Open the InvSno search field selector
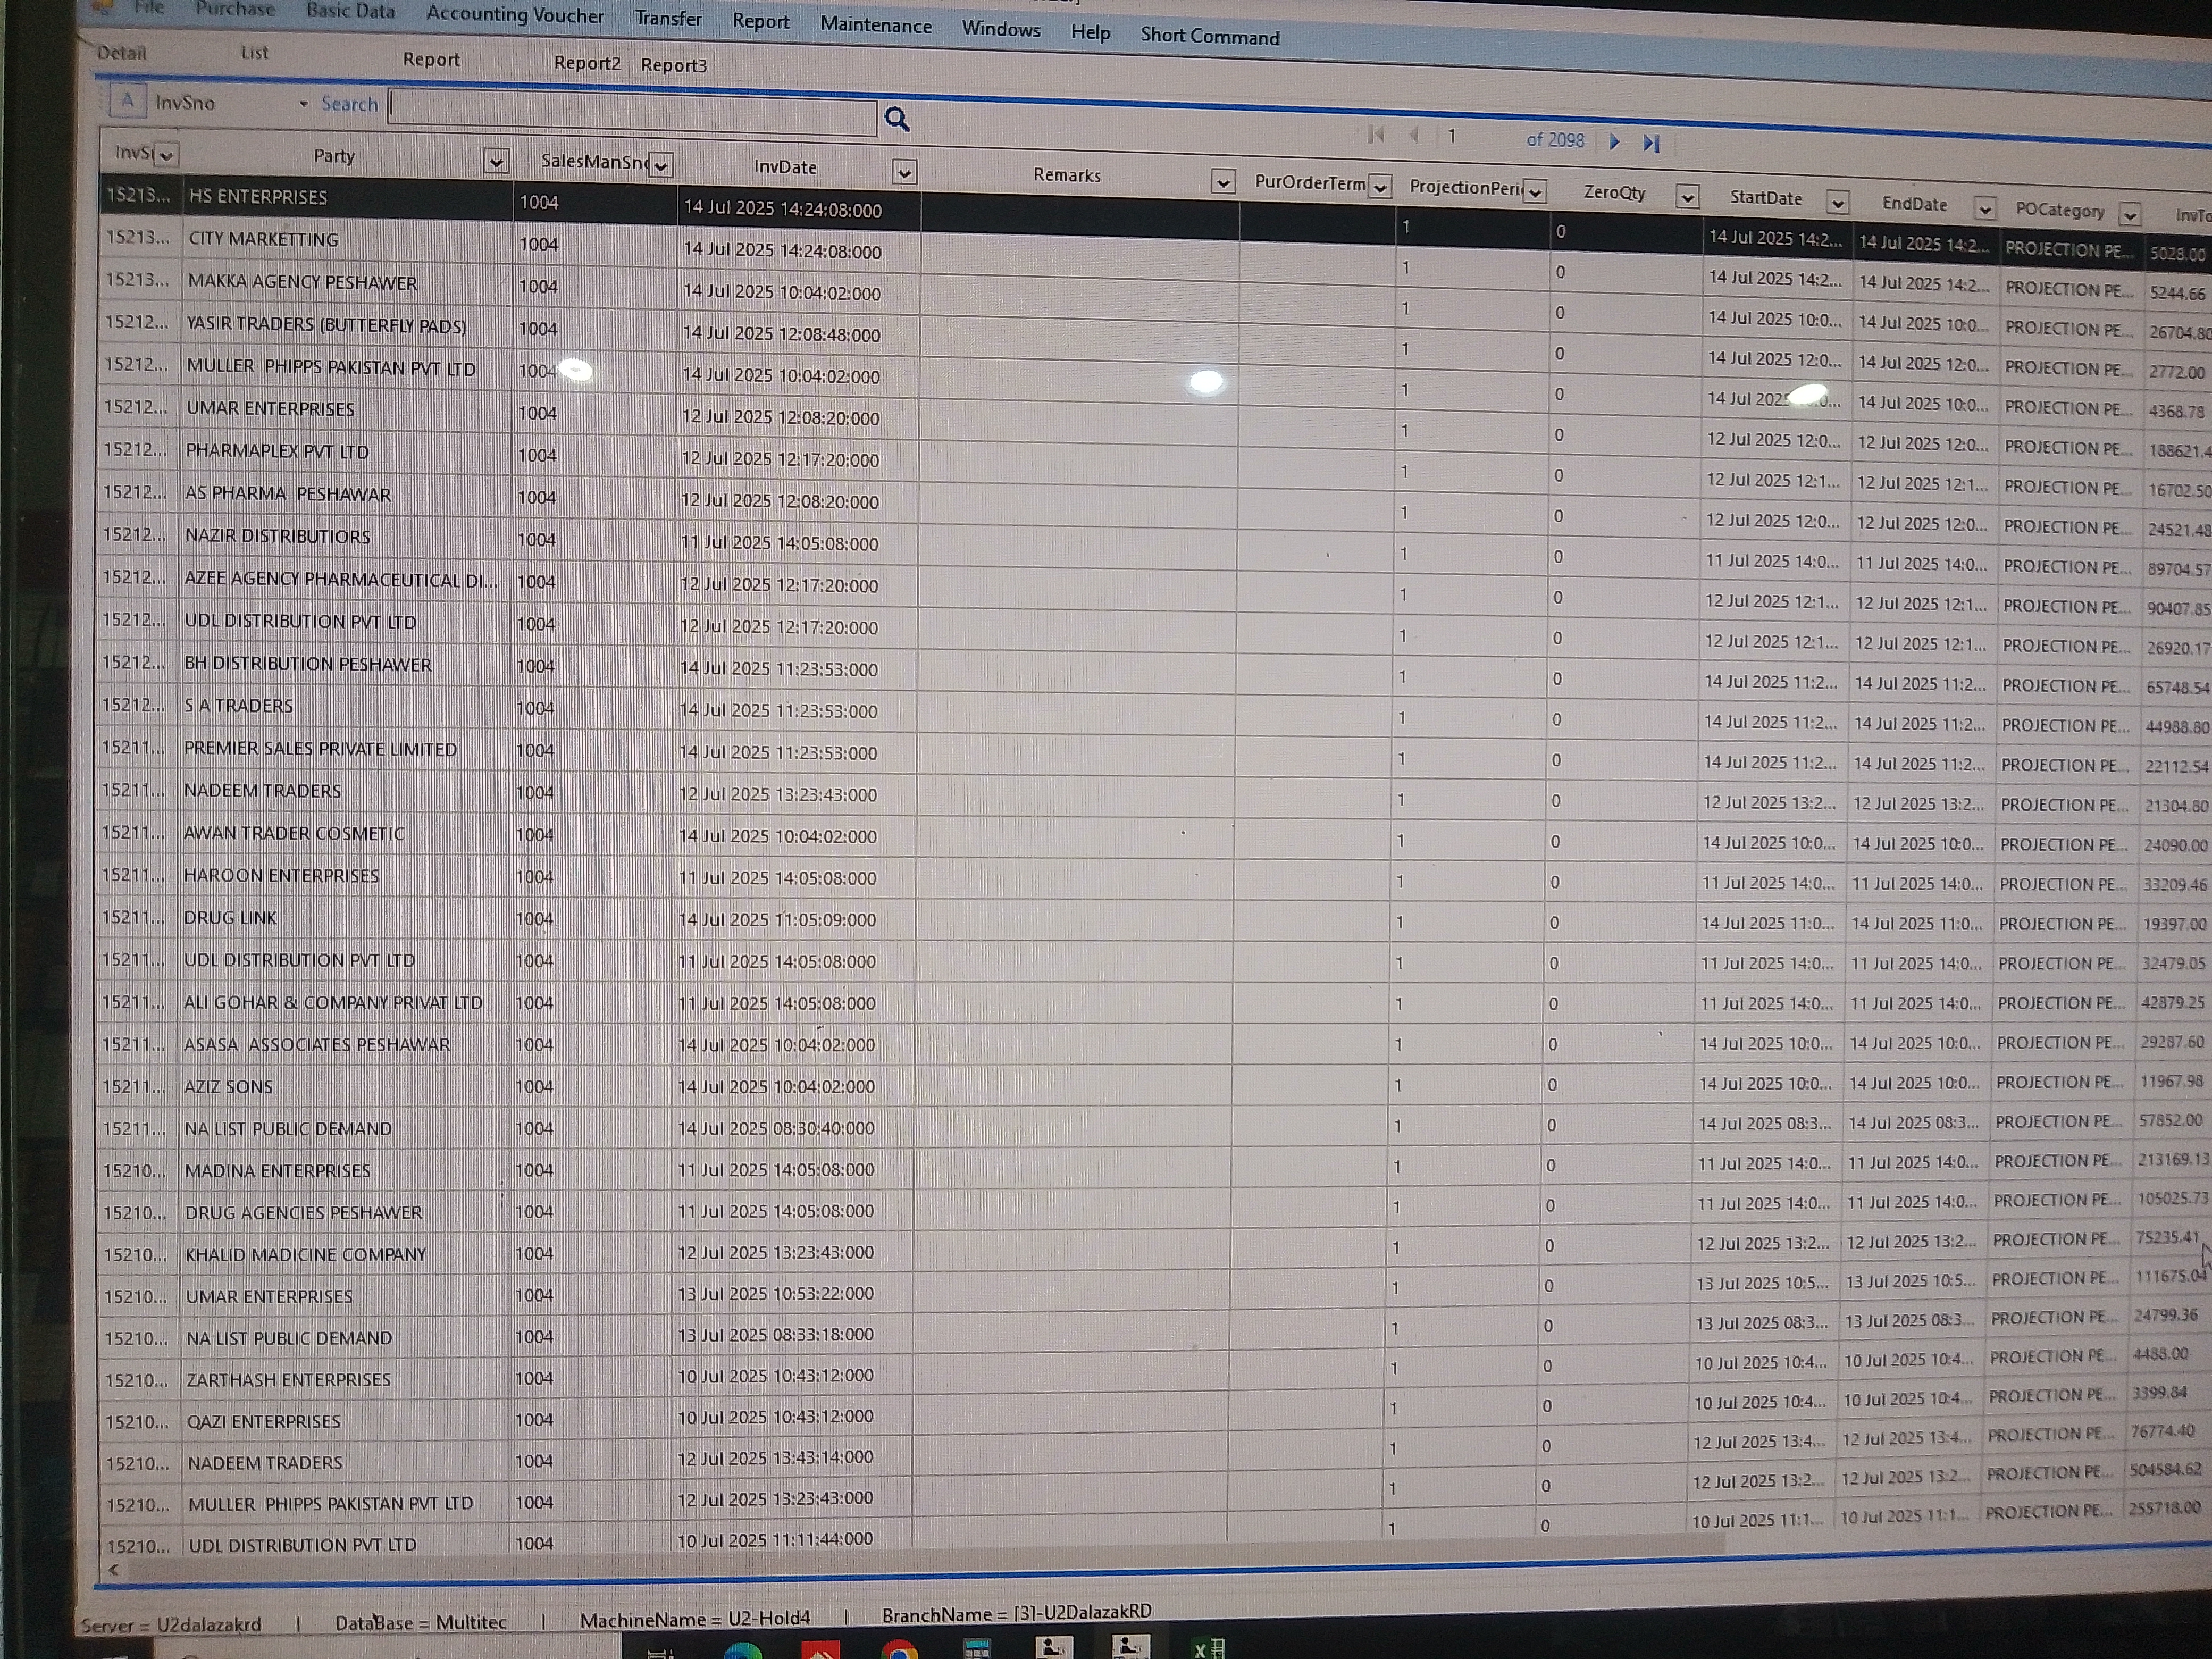 (x=303, y=104)
